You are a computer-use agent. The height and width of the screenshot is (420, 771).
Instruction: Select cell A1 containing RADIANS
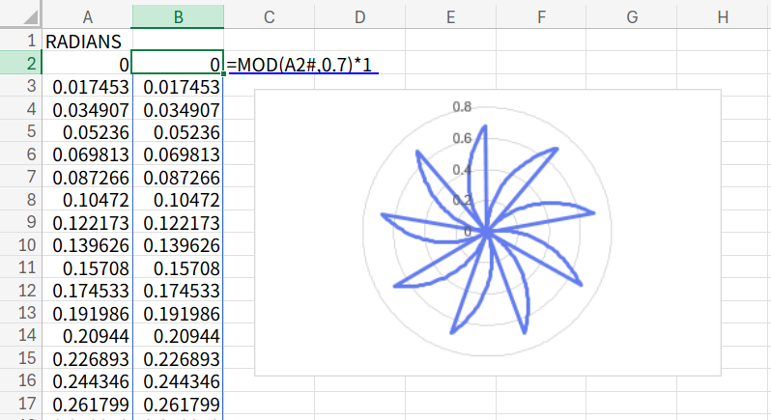coord(87,42)
